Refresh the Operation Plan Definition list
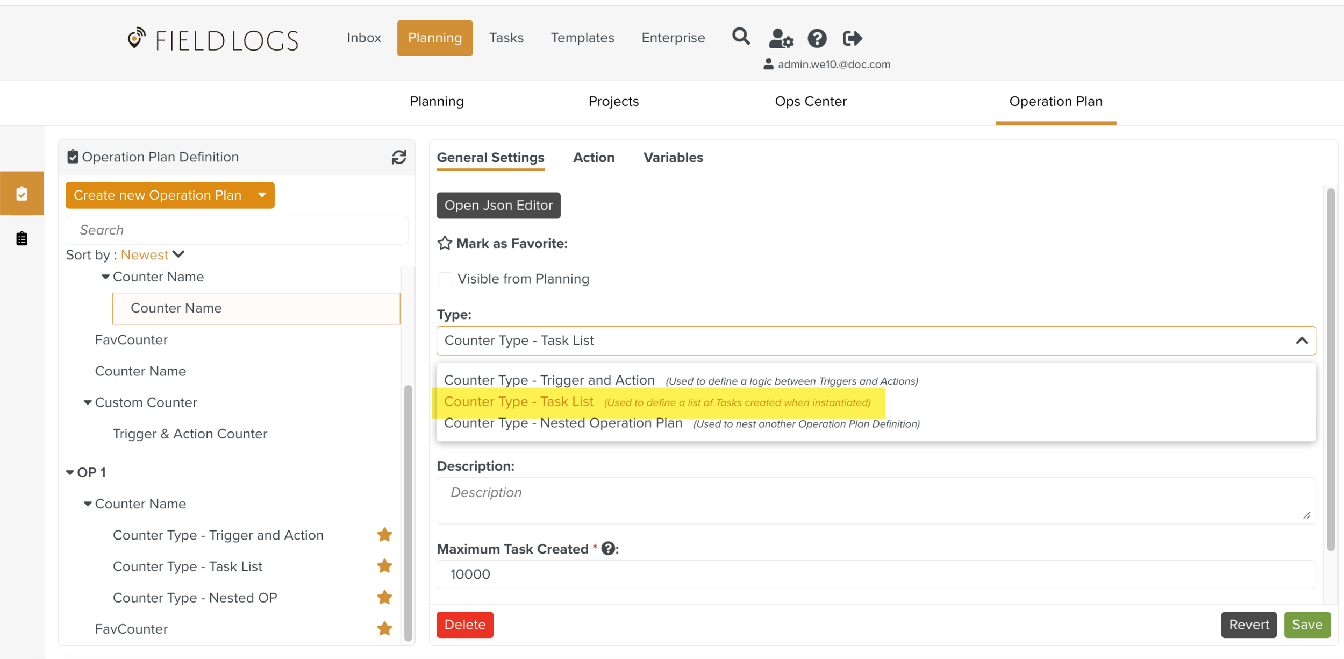The height and width of the screenshot is (659, 1344). point(398,157)
